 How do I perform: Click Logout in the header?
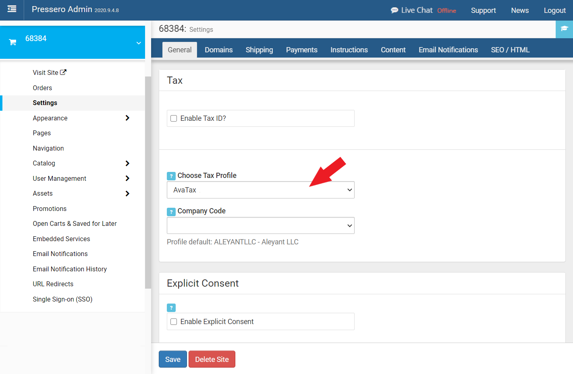pyautogui.click(x=555, y=10)
